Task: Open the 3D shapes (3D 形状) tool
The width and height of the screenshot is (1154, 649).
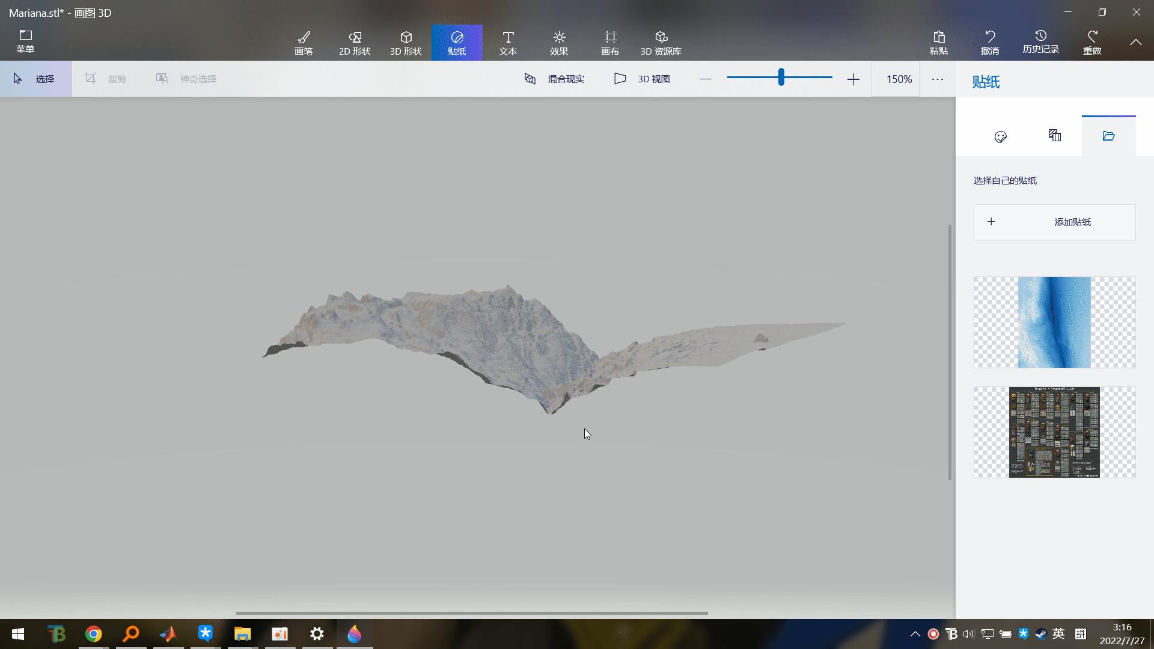Action: 406,43
